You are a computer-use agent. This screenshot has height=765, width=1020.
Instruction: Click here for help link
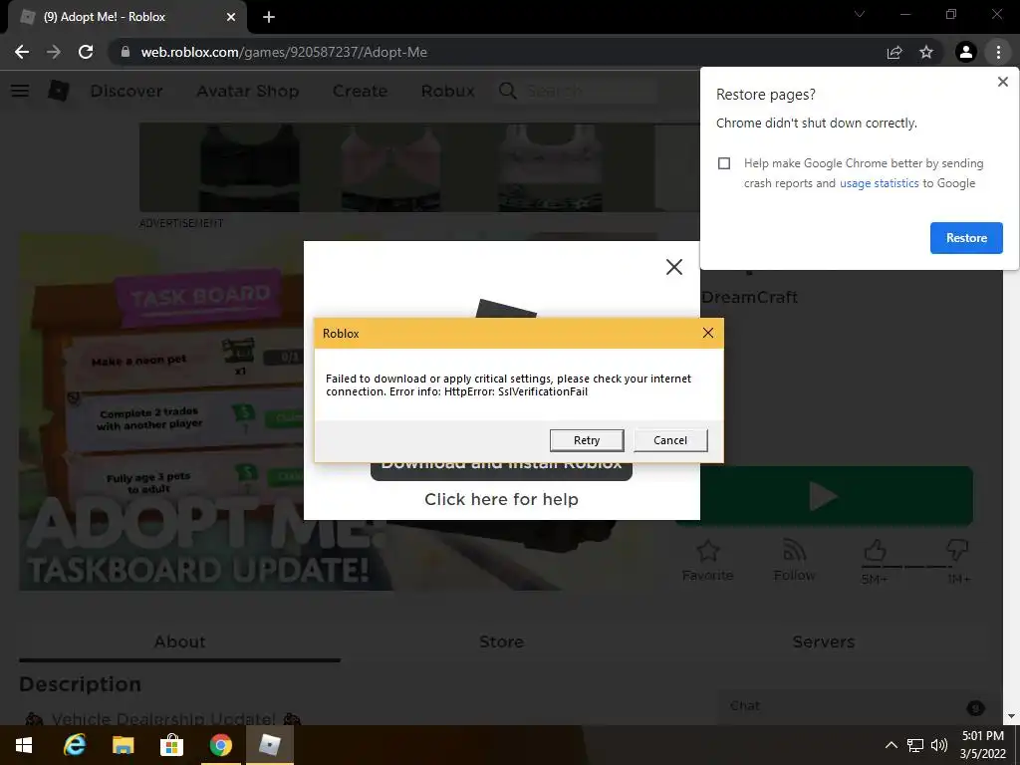501,499
